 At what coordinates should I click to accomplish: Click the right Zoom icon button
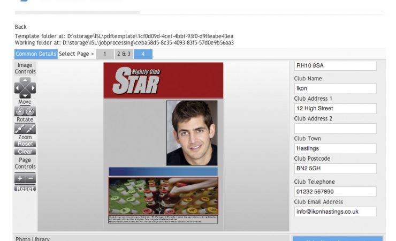coord(31,129)
